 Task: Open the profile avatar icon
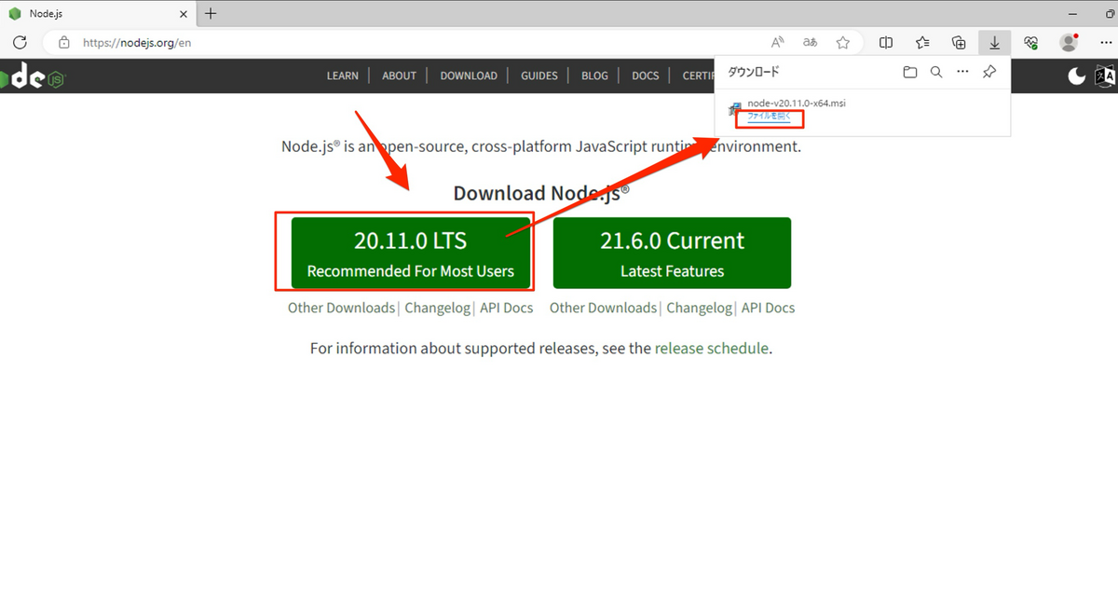(1069, 42)
